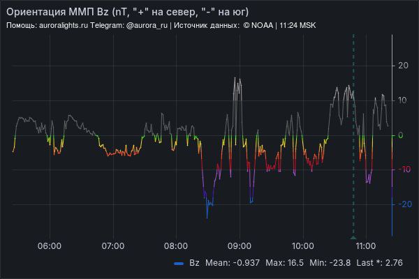Click the 06:00 time axis label
Viewport: 419px width, 279px height.
coord(50,246)
